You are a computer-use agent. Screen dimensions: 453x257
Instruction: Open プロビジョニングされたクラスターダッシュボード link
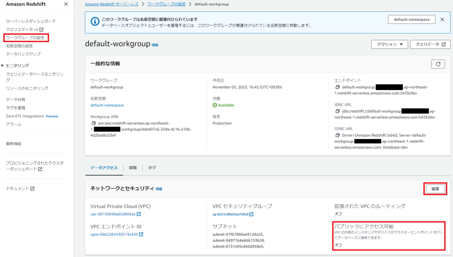35,166
